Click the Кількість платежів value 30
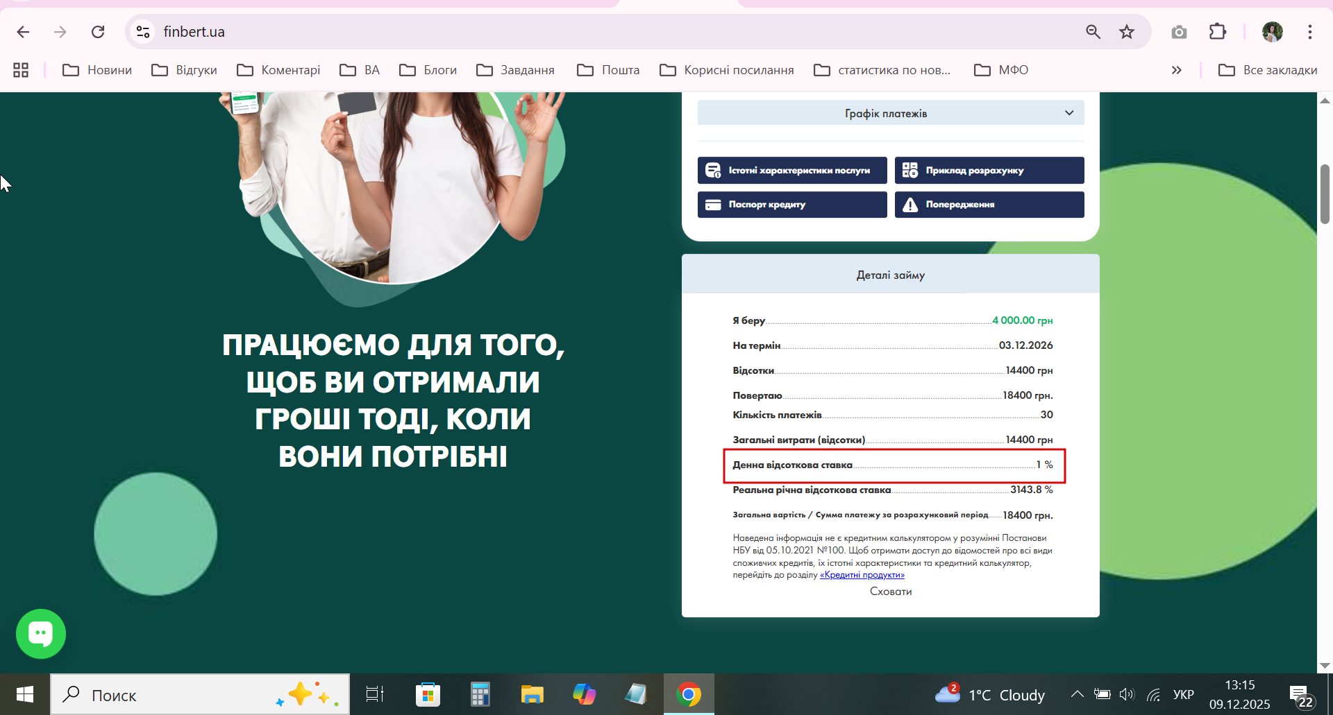 tap(1047, 415)
